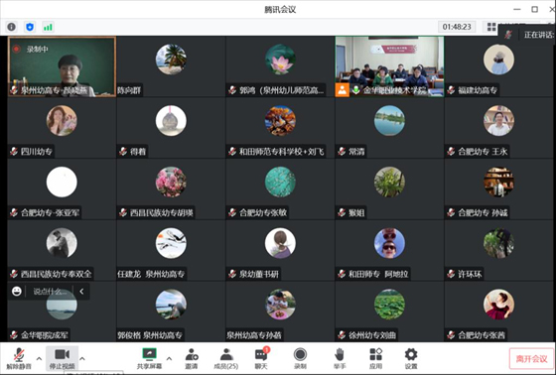Click 郭俊格 泉州幼高专 name label
This screenshot has width=556, height=375.
click(x=150, y=335)
